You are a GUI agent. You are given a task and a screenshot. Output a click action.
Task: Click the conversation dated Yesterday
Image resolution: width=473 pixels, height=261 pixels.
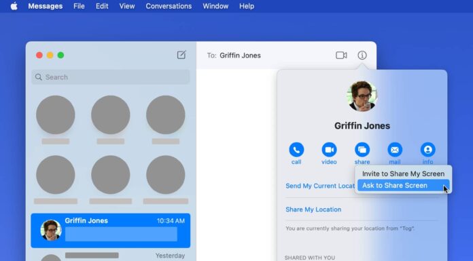pyautogui.click(x=111, y=256)
